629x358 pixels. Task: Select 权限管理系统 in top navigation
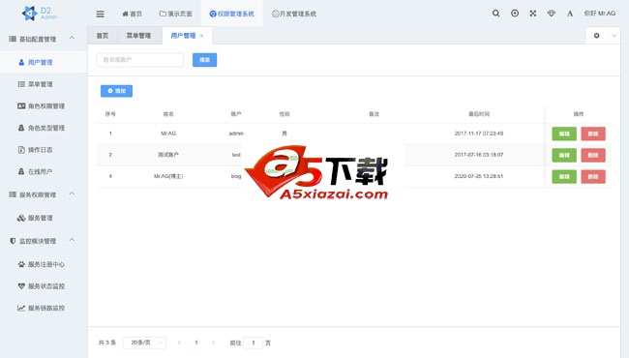[x=232, y=15]
